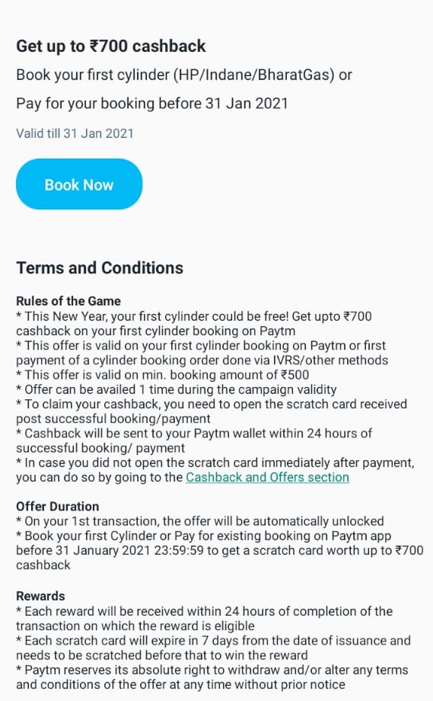Click the 'Rules of the Game' subheading
The width and height of the screenshot is (433, 701).
pos(68,301)
